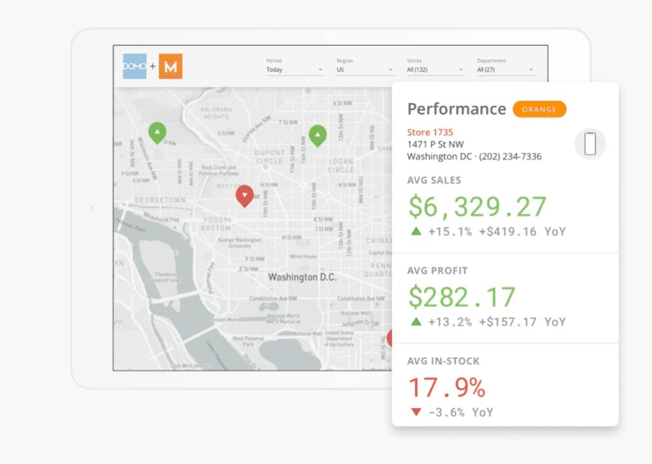Click the partially hidden red pin near the card

pyautogui.click(x=390, y=338)
